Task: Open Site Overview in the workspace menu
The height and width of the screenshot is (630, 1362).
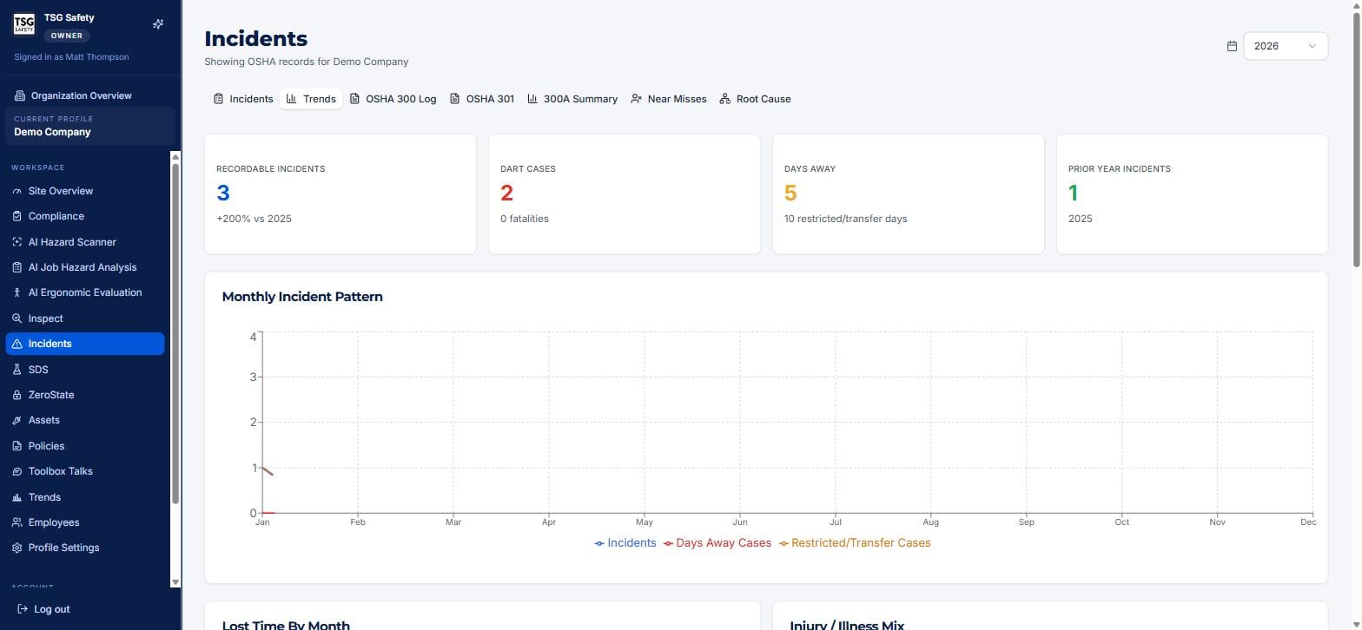Action: coord(85,191)
